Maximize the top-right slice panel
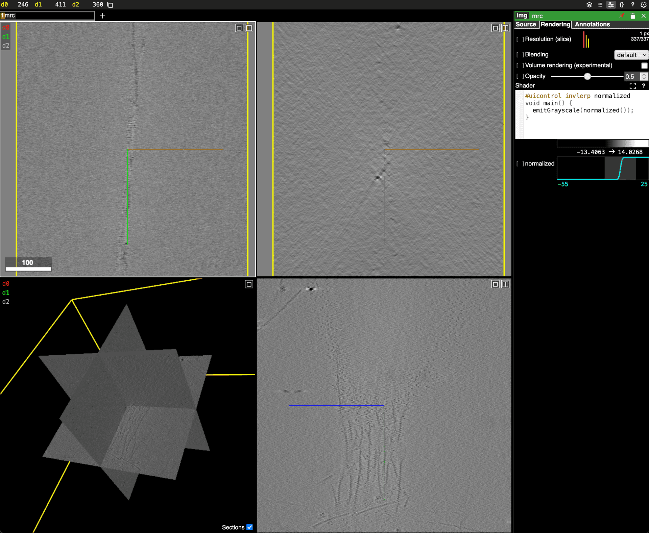Viewport: 649px width, 533px height. [x=495, y=28]
